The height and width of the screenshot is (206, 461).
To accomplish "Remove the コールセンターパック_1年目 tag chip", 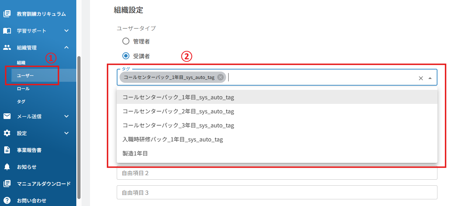I will 220,78.
